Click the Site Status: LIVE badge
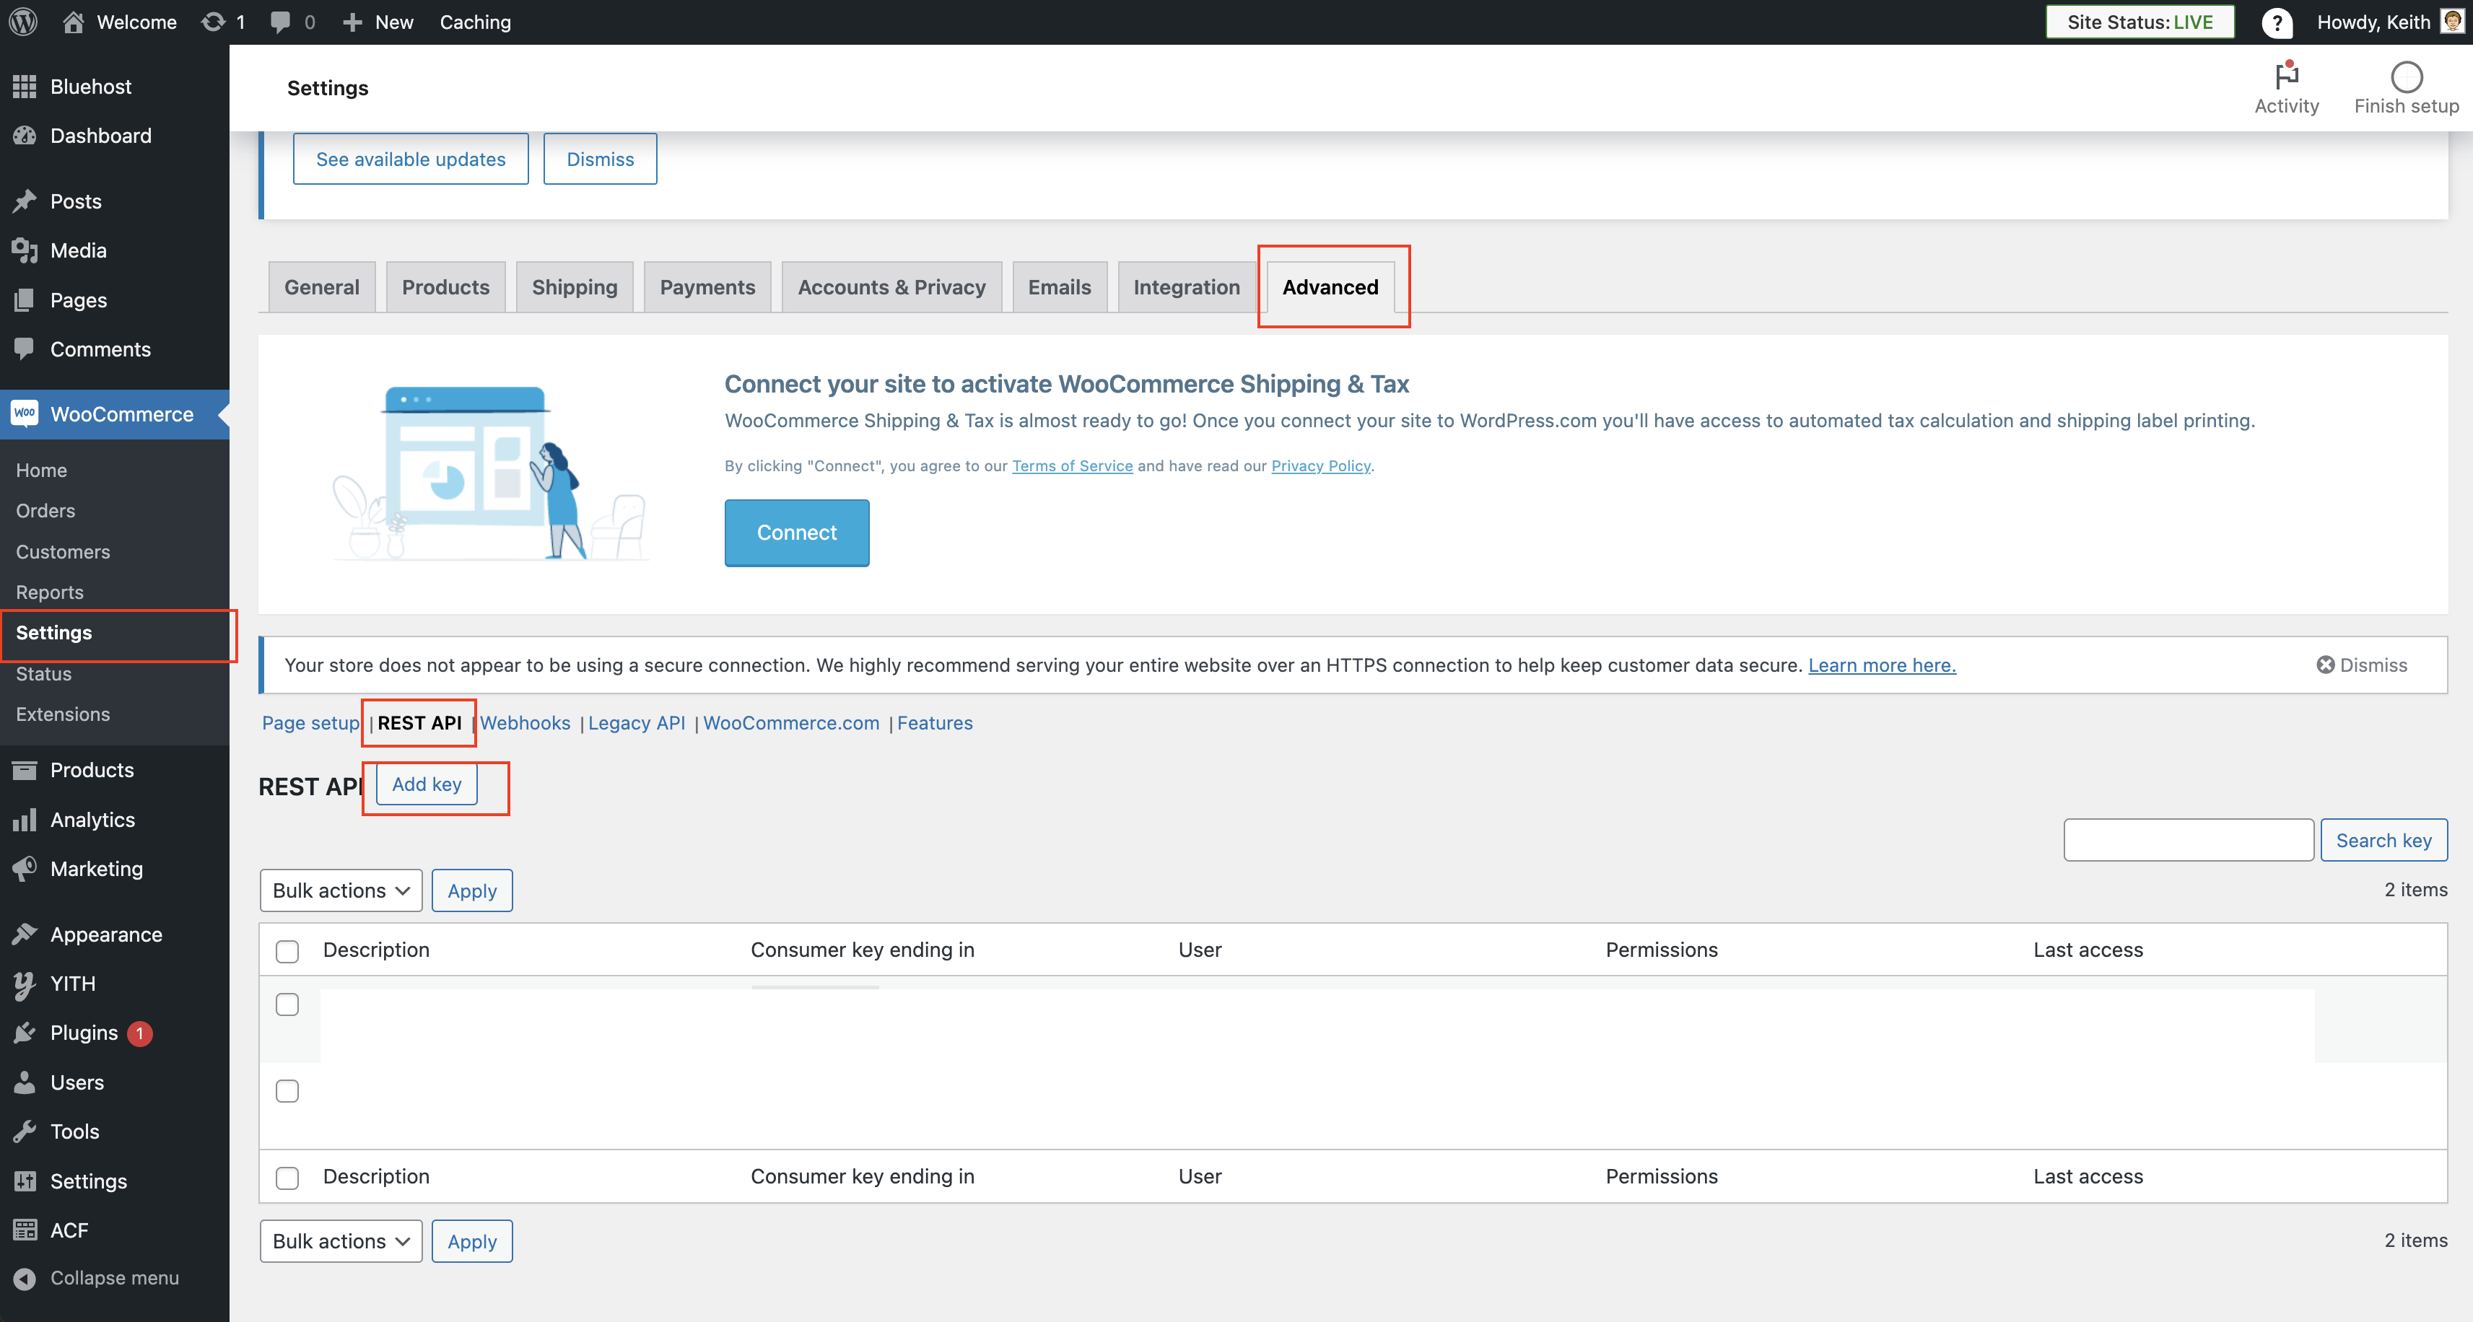The height and width of the screenshot is (1322, 2473). [x=2140, y=22]
